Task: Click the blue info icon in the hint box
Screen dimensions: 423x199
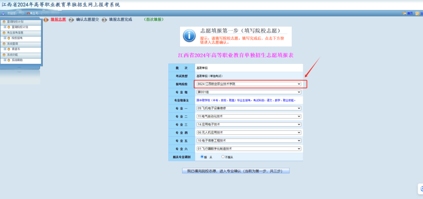Action: coord(189,35)
